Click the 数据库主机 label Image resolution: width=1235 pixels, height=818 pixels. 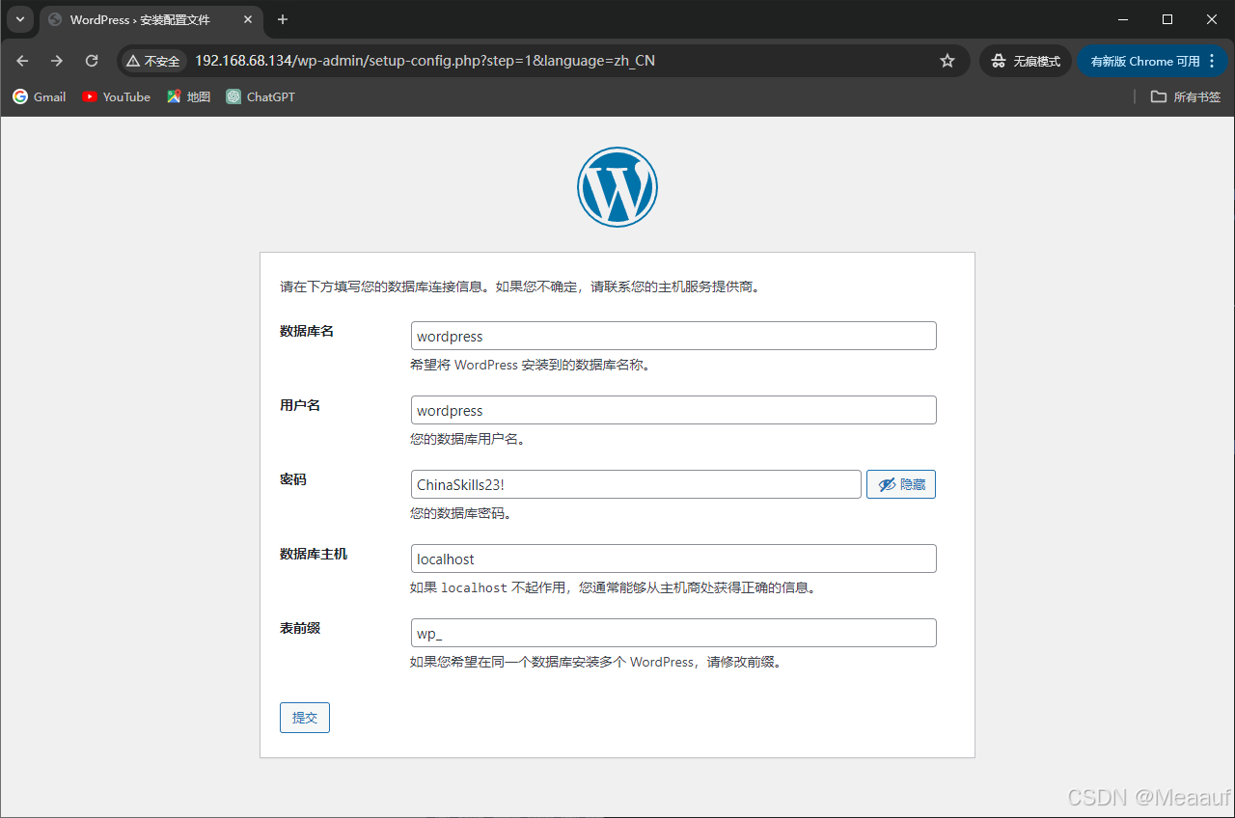[314, 554]
